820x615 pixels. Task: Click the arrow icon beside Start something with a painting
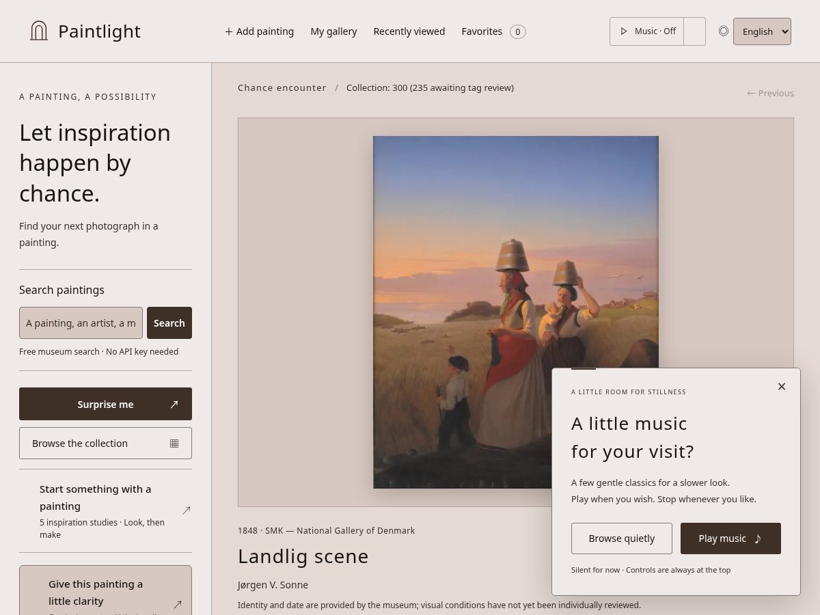coord(187,510)
